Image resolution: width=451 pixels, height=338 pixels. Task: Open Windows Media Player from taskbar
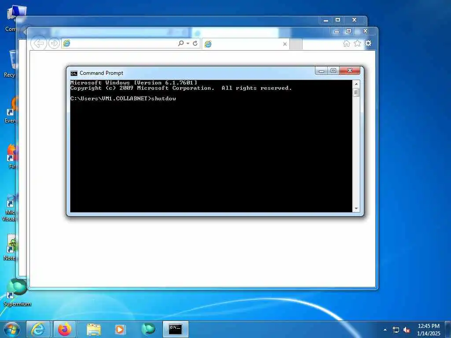pos(120,329)
